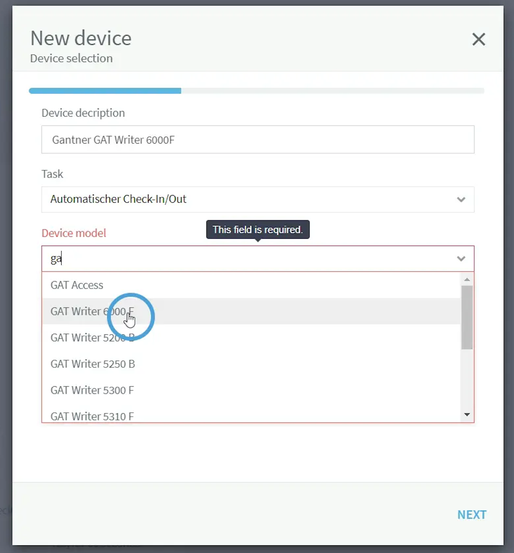514x553 pixels.
Task: Click the scroll down arrow in model list
Action: point(467,415)
